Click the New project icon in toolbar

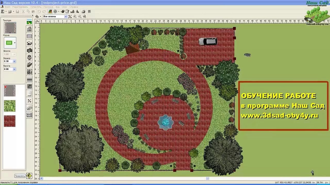(x=3, y=12)
